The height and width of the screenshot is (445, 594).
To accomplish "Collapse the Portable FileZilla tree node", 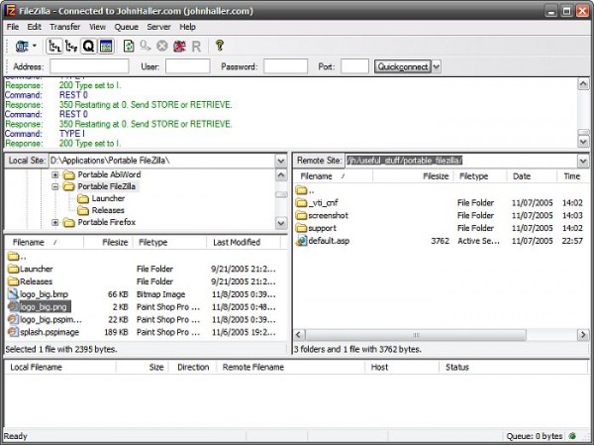I will coord(55,186).
